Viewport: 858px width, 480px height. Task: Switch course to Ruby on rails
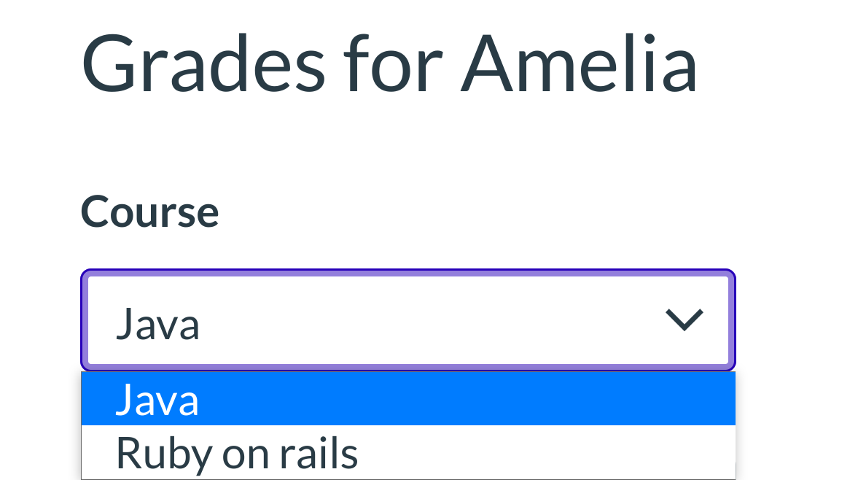(x=407, y=453)
